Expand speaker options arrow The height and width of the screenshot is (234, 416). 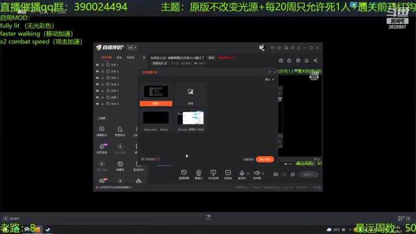click(x=263, y=174)
